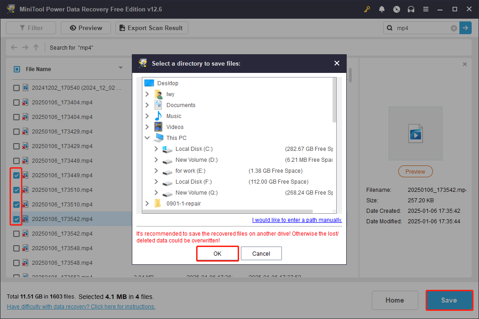479x319 pixels.
Task: Open the bootable media disc icon
Action: coord(396,9)
